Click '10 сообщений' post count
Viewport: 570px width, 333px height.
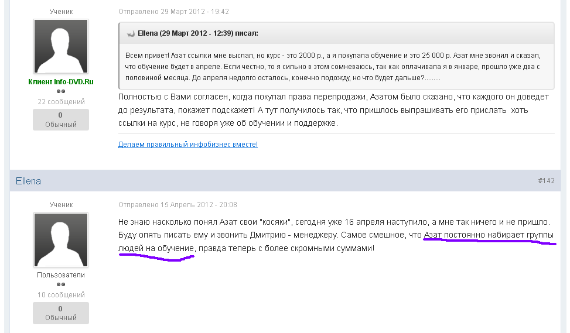pos(61,295)
